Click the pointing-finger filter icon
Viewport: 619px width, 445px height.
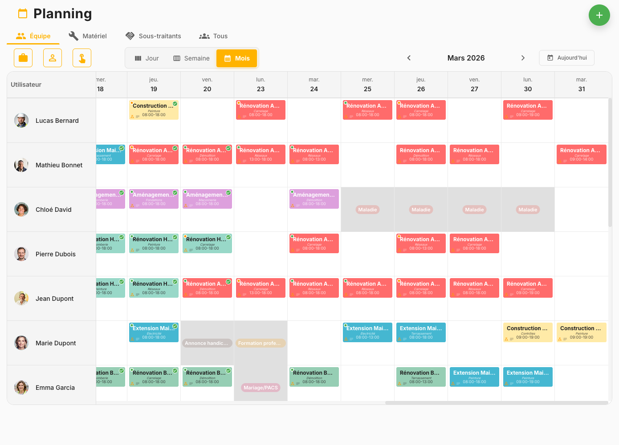tap(82, 58)
